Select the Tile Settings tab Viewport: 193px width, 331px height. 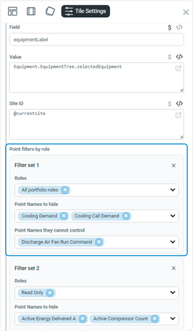86,11
